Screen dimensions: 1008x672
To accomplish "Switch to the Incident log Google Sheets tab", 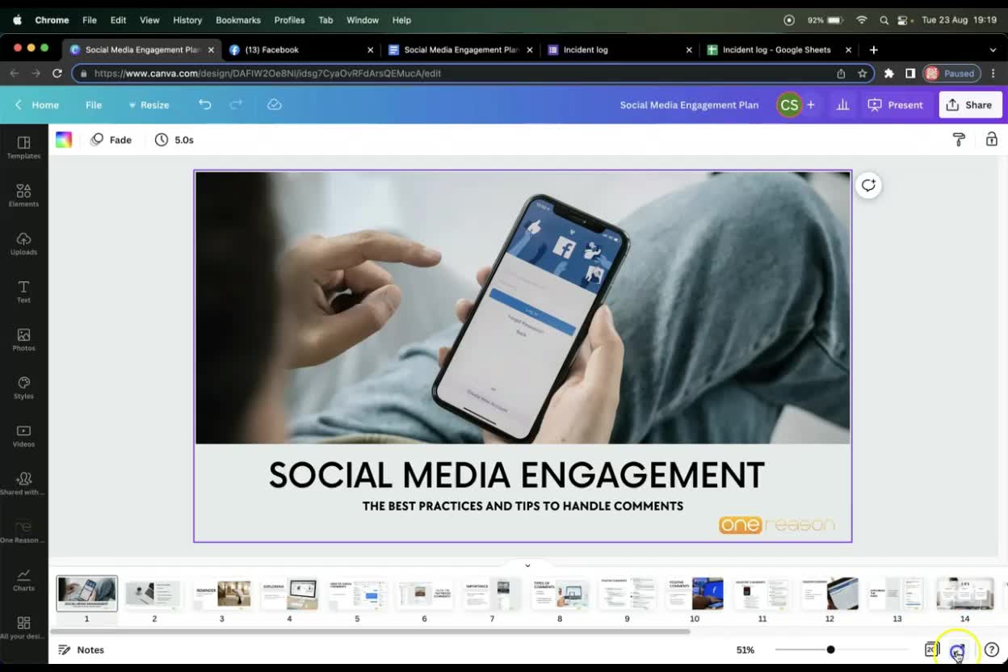I will click(775, 49).
